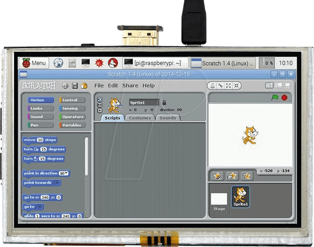314x247 pixels.
Task: Paint a new sprite
Action: tap(218, 176)
